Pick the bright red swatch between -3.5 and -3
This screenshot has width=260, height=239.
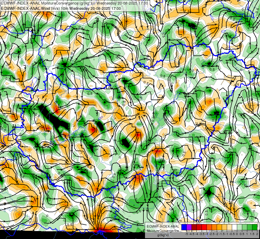(x=204, y=227)
